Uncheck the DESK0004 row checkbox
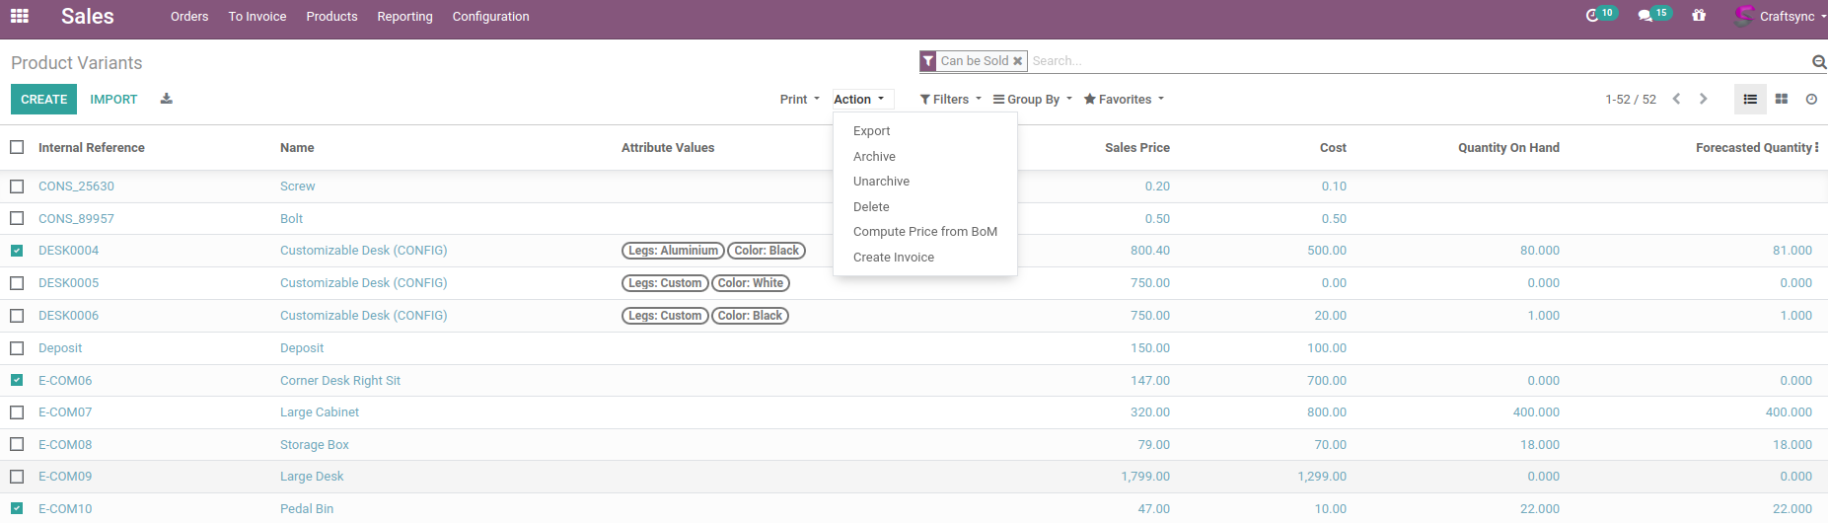1828x523 pixels. (17, 251)
